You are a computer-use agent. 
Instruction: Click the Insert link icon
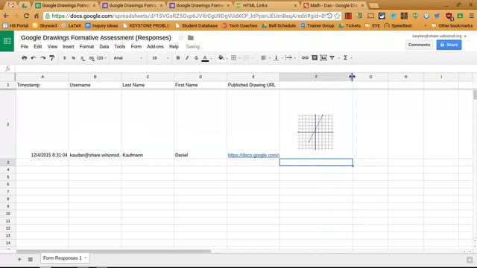[305, 58]
